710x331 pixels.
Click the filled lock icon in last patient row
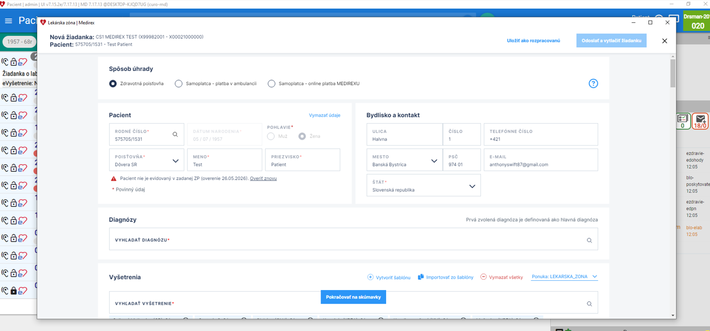point(14,291)
